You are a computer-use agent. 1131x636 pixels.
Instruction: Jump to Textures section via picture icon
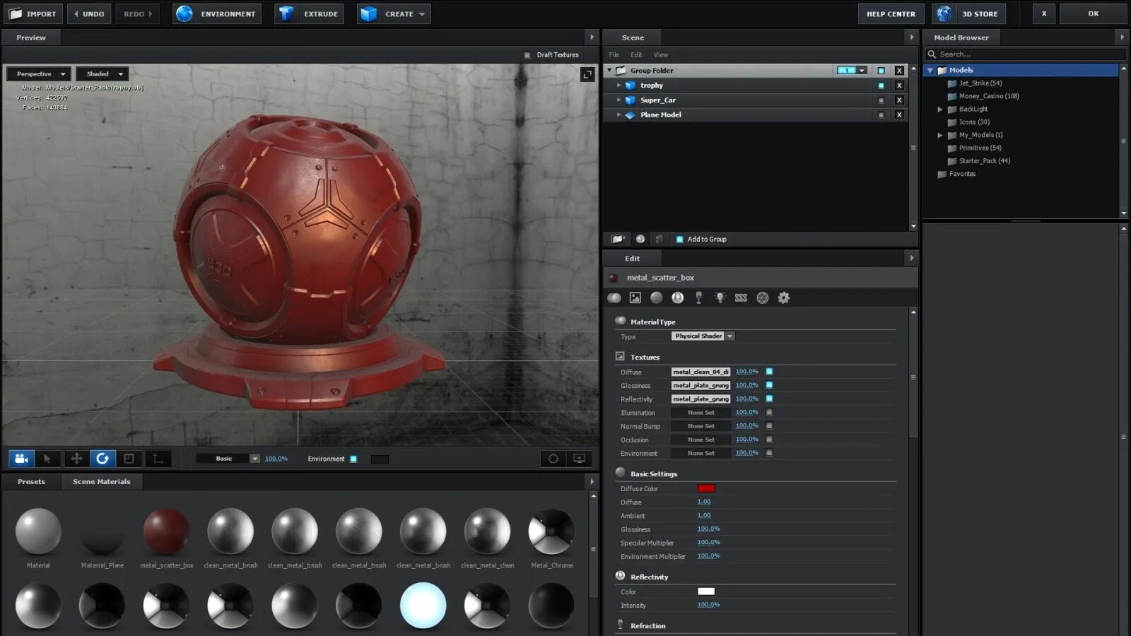635,298
